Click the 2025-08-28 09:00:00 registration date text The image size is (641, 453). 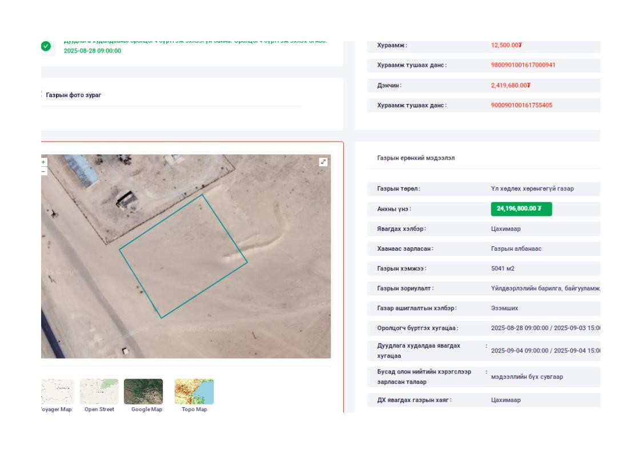click(93, 51)
